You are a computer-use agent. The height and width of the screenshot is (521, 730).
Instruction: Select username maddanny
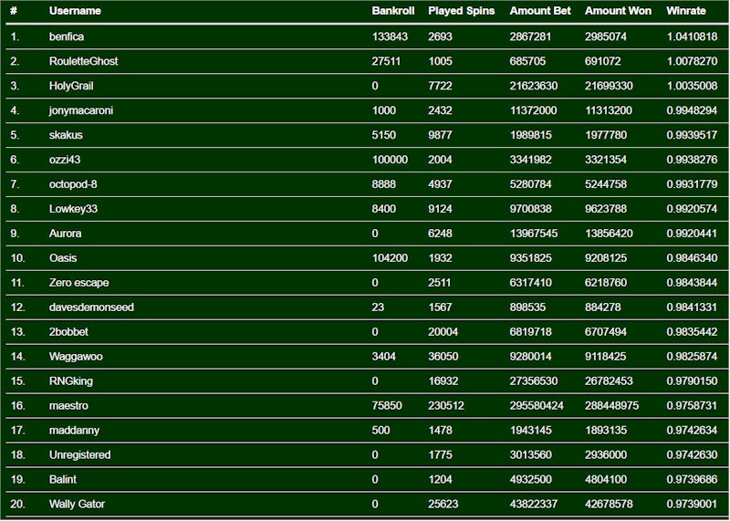coord(74,431)
